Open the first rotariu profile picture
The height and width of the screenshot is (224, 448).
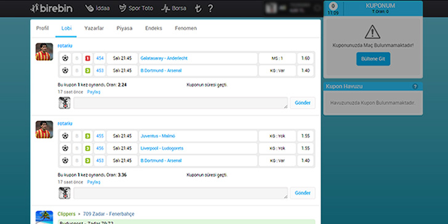pos(44,52)
